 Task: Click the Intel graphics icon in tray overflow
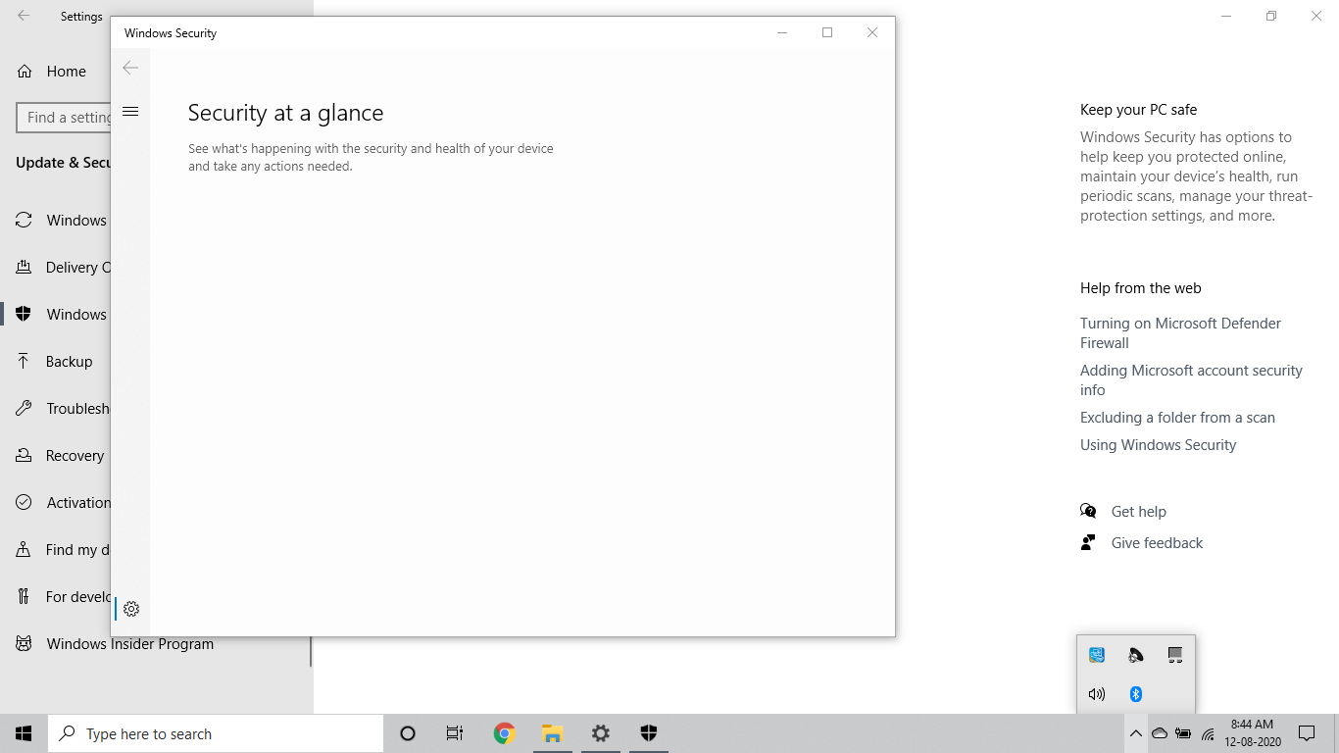(1097, 655)
